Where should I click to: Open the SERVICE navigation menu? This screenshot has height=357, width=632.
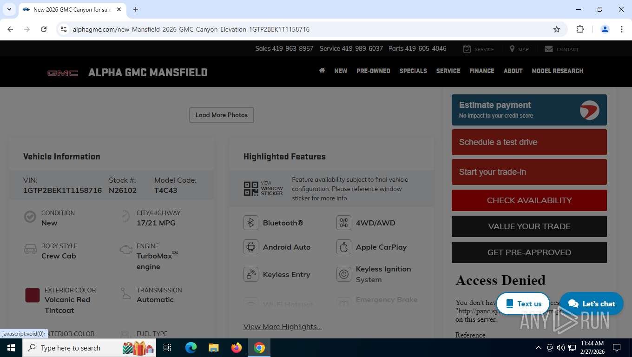pos(448,71)
